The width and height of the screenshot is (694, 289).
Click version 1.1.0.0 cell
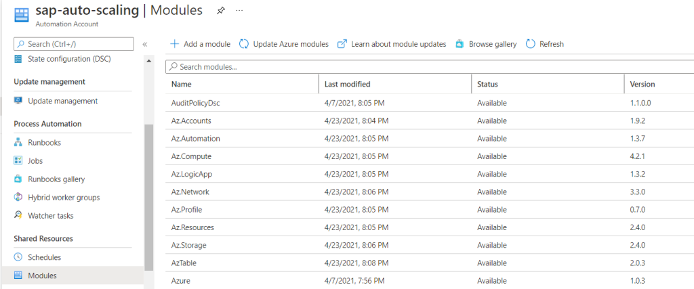640,103
